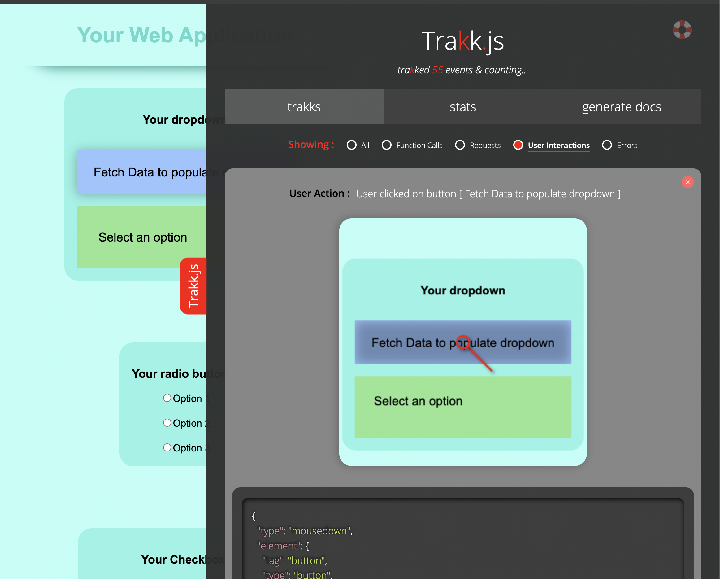This screenshot has height=579, width=720.
Task: Choose radio Option 2 in web app
Action: click(167, 423)
